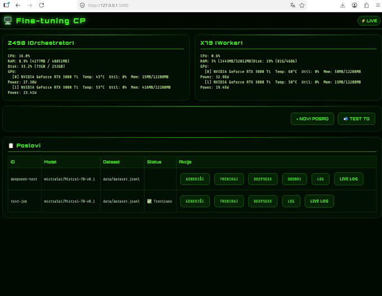This screenshot has height=296, width=382.
Task: Focus the address bar URL field
Action: 185,5
